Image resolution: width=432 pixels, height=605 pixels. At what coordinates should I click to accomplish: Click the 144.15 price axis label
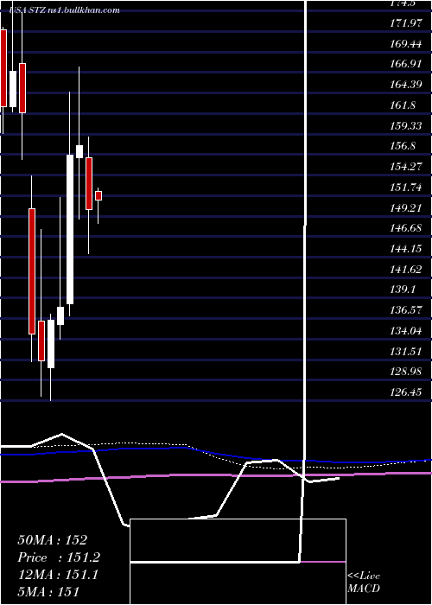[x=406, y=249]
